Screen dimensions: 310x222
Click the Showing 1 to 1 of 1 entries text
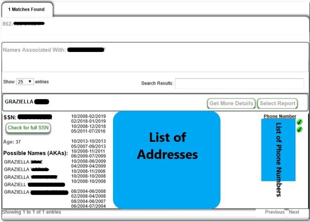tap(31, 212)
